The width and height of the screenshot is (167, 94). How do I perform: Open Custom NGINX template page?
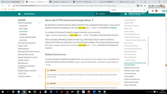click(28, 37)
